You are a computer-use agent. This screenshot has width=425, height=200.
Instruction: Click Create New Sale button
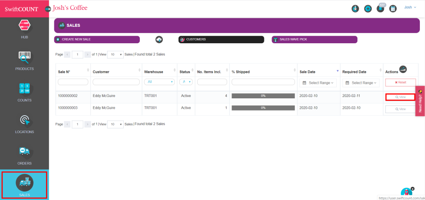click(x=97, y=39)
